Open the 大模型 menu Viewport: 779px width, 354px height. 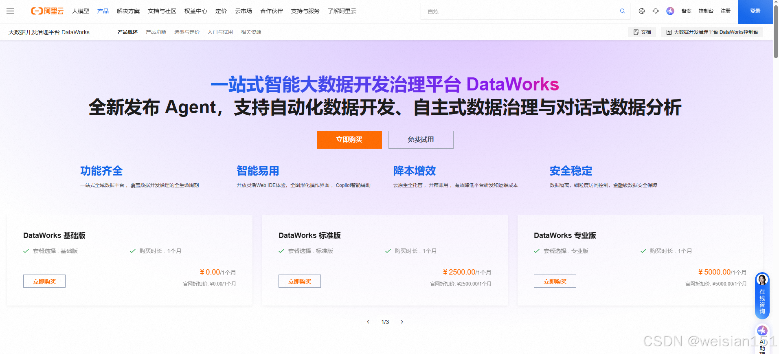[81, 11]
